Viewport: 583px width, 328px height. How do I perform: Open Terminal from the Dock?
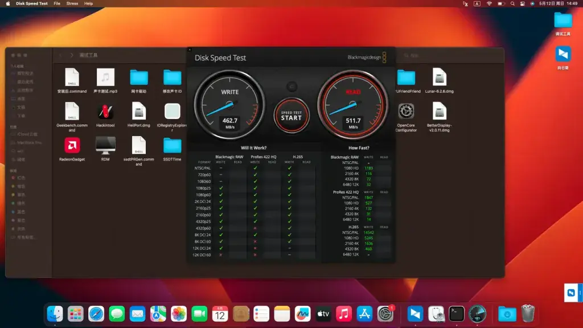[457, 314]
